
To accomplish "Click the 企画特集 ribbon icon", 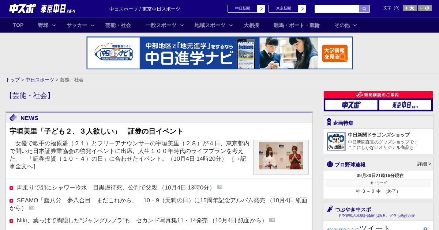I will click(x=329, y=122).
